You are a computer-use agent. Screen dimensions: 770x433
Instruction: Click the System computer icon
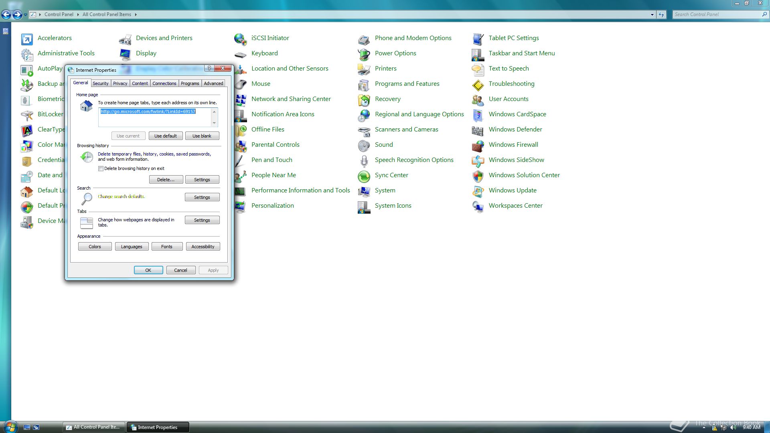point(364,191)
